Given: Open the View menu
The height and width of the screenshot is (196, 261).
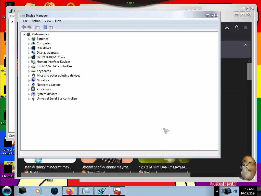Looking at the screenshot, I should (48, 21).
